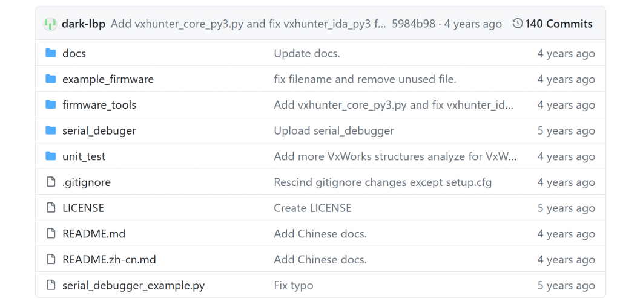Open the dark-lbp author profile link

84,24
